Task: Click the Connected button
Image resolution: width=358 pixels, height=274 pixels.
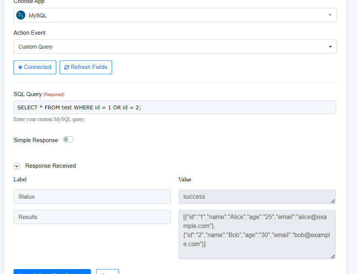Action: (35, 67)
